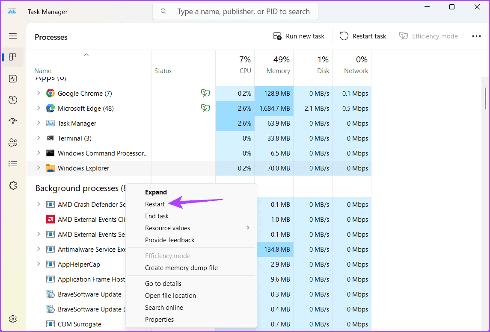Viewport: 490px width, 332px height.
Task: Click the Task Manager process row icon
Action: tap(50, 123)
